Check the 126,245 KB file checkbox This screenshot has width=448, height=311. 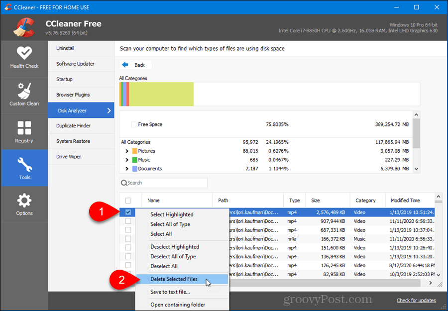128,265
